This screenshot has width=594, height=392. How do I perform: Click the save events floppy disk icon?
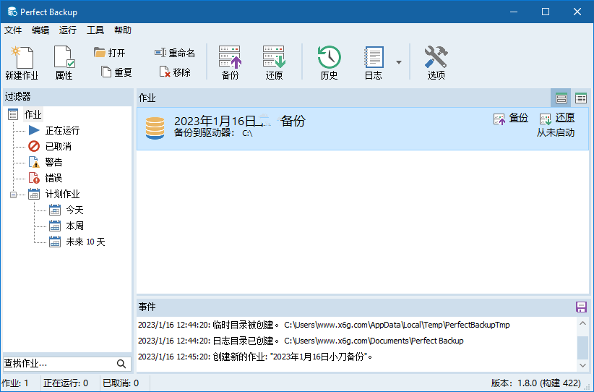pos(581,307)
